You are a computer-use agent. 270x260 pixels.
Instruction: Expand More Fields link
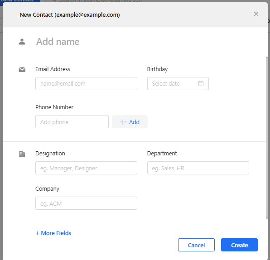point(53,233)
